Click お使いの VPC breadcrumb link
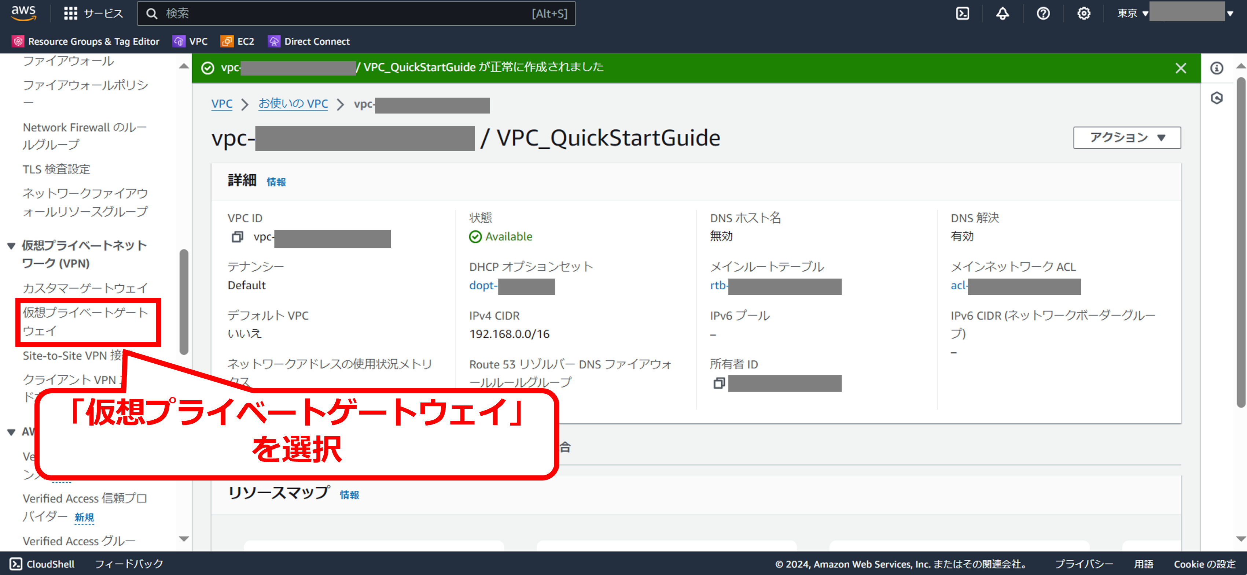1247x575 pixels. tap(293, 104)
